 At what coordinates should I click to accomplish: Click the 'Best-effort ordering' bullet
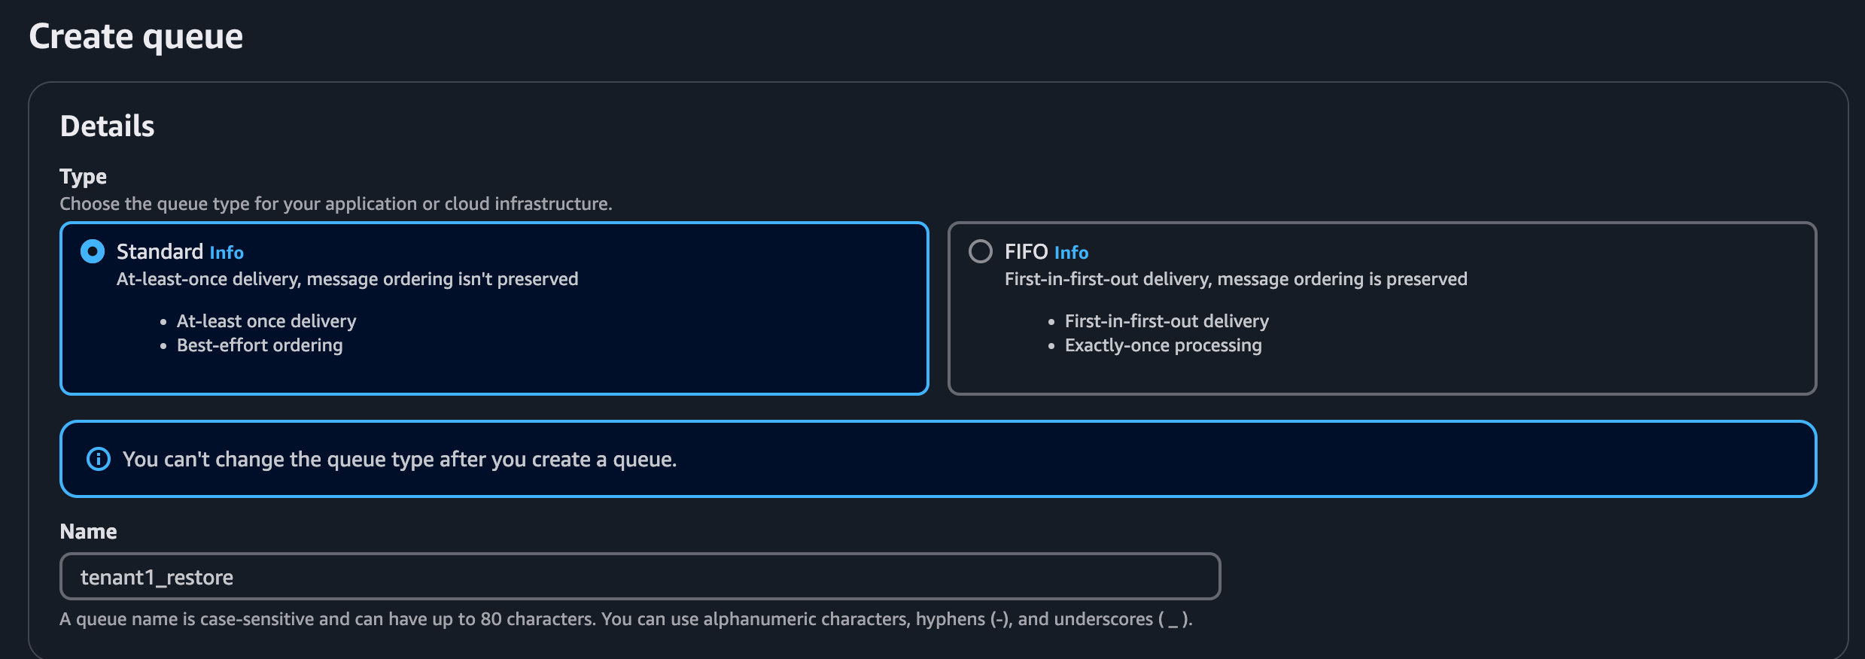point(260,345)
